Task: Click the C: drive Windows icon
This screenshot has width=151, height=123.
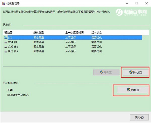Action: 6,37
